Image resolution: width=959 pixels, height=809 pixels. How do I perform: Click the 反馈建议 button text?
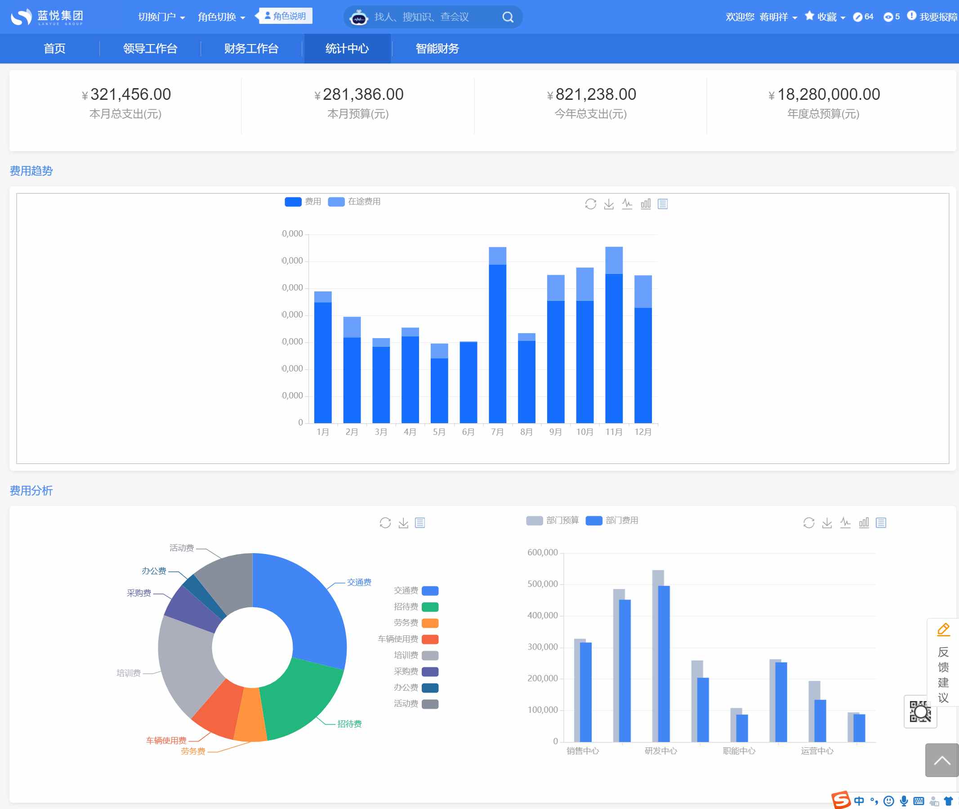click(943, 675)
